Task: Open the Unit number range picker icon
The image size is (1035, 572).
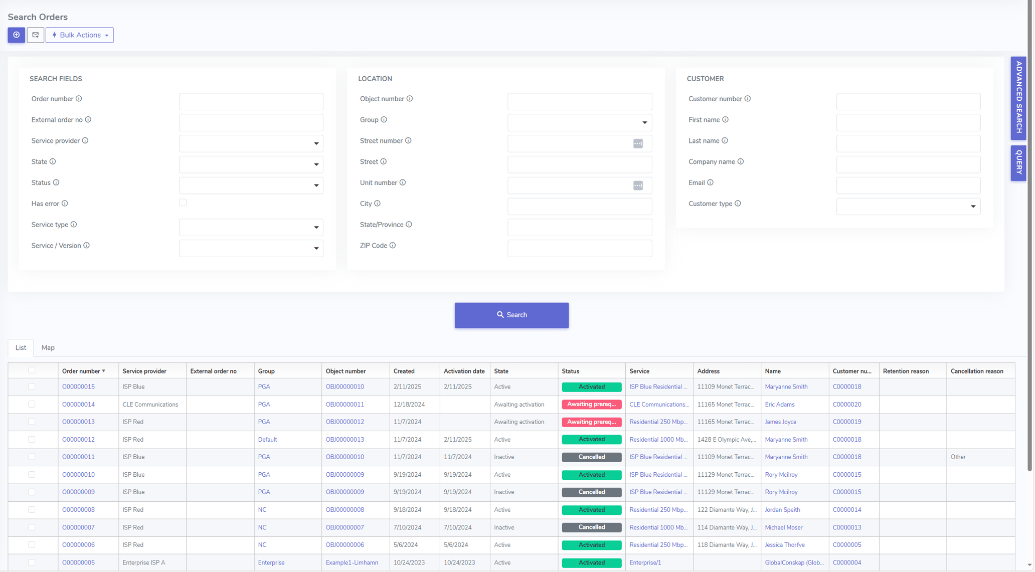Action: (x=638, y=185)
